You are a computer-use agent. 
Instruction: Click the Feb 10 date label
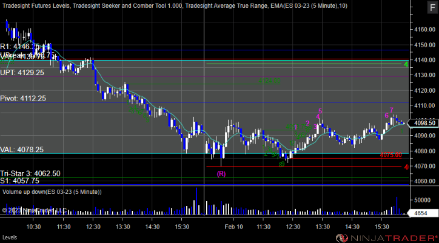click(x=234, y=227)
